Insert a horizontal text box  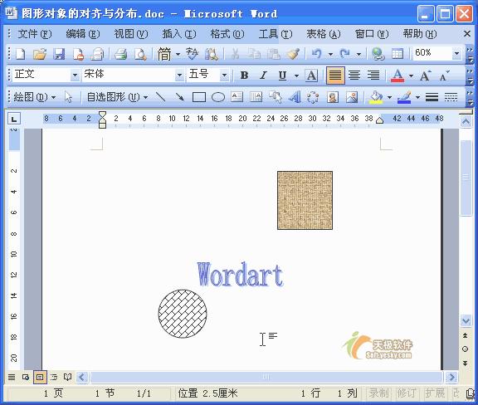(237, 97)
